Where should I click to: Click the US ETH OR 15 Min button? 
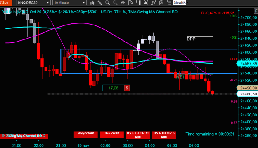(x=138, y=135)
